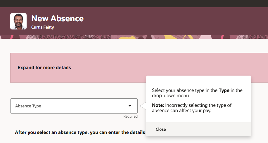Click the 'Required' label below the field
The height and width of the screenshot is (143, 268).
click(x=130, y=116)
